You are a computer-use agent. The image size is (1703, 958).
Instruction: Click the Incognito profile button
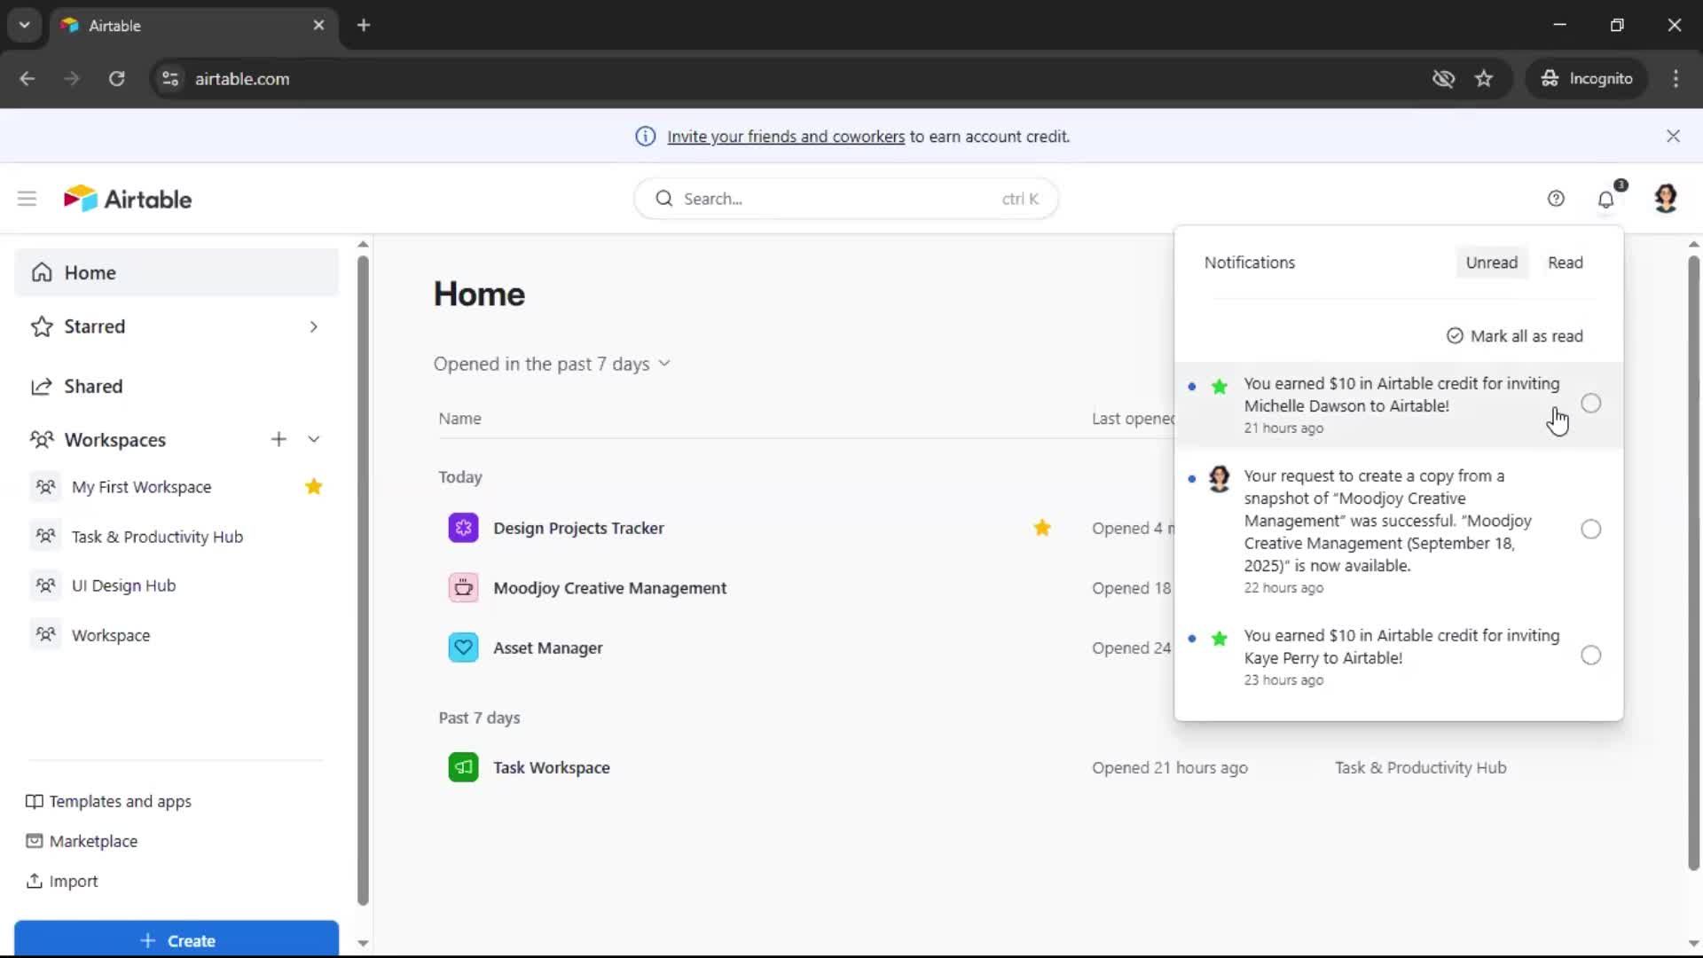1586,78
